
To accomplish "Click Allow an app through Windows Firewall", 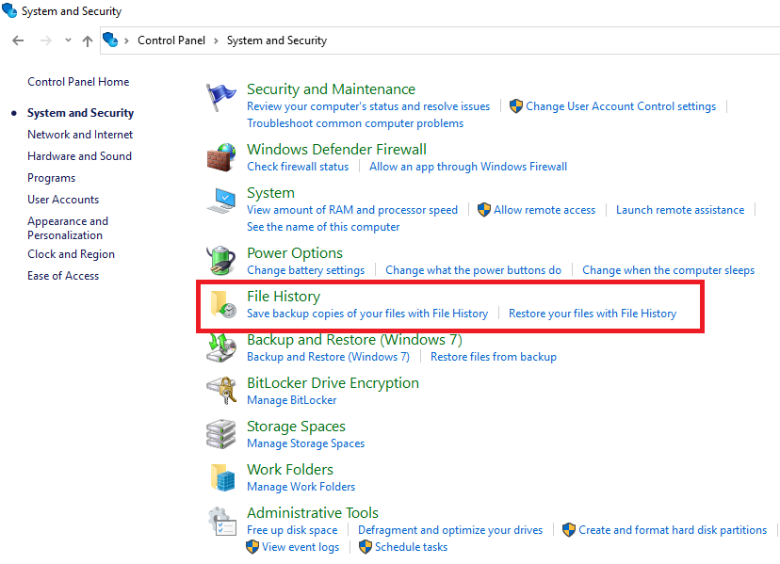I will 468,167.
